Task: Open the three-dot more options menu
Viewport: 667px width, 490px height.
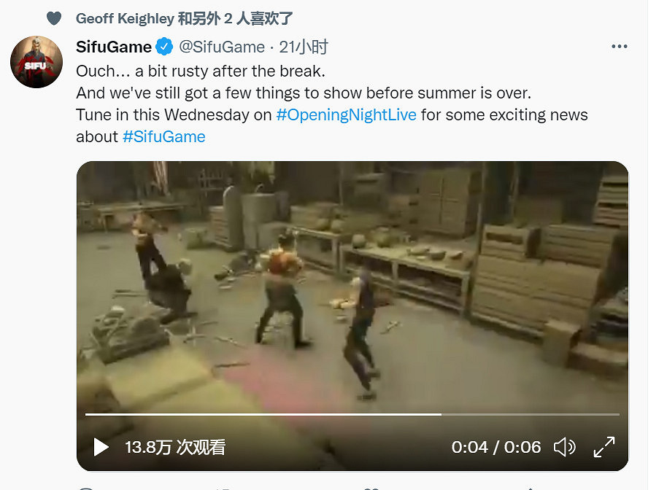Action: coord(620,47)
